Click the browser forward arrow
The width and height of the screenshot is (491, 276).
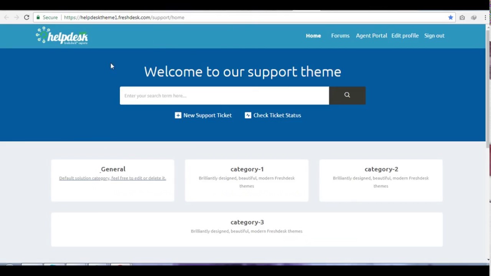pos(16,17)
